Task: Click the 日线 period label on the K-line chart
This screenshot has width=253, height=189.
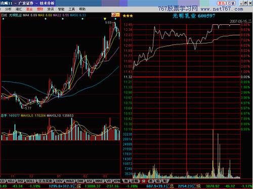Action: 4,15
